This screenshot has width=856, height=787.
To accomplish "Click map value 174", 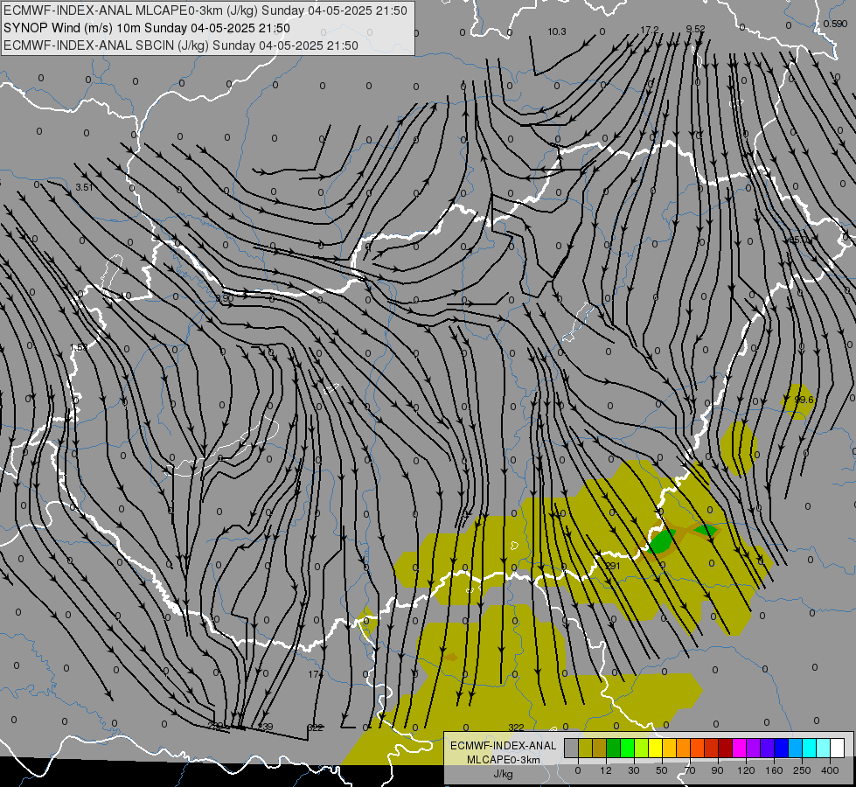I will 315,674.
